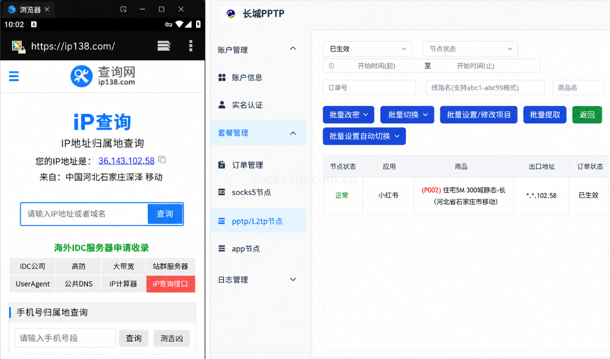Viewport: 610px width, 359px height.
Task: Click the IDC公司 tile
Action: point(33,266)
